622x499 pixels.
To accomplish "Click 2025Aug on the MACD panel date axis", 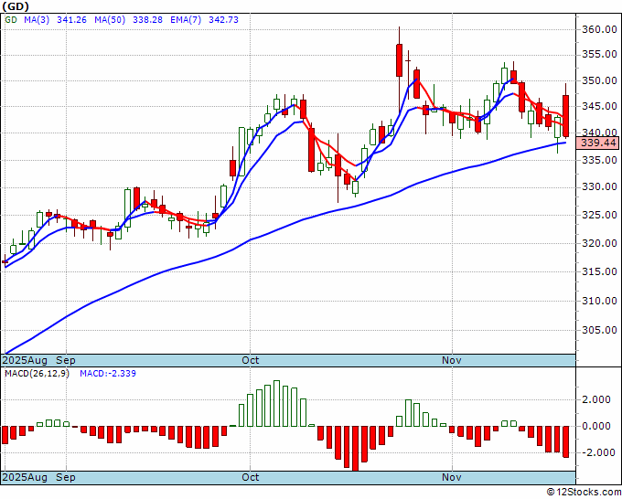I will click(x=25, y=477).
